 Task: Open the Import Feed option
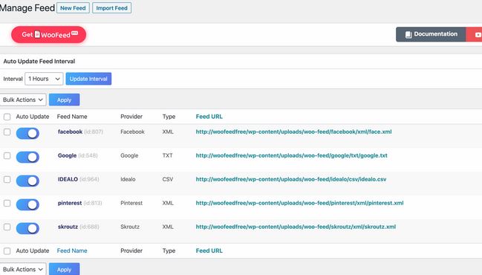[x=111, y=8]
